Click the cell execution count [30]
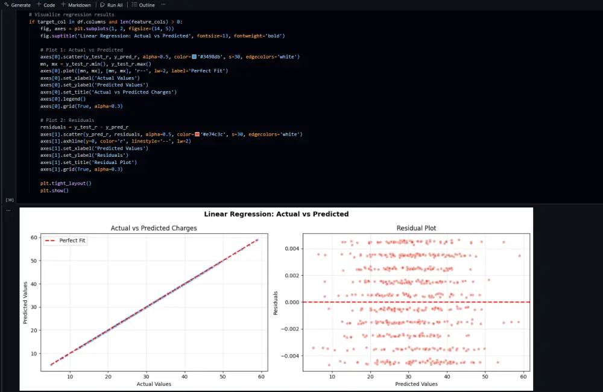603x392 pixels. 10,200
